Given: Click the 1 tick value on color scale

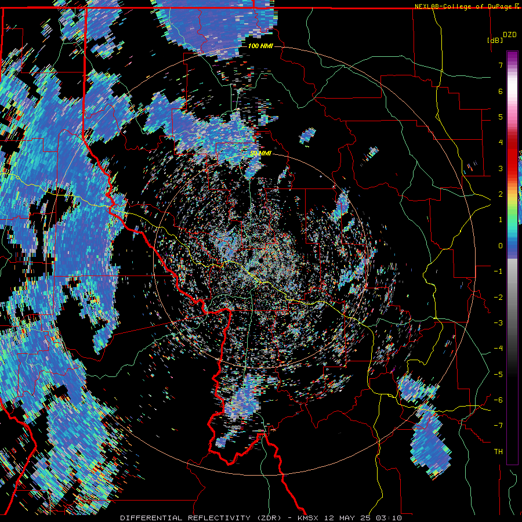Looking at the screenshot, I should point(501,220).
